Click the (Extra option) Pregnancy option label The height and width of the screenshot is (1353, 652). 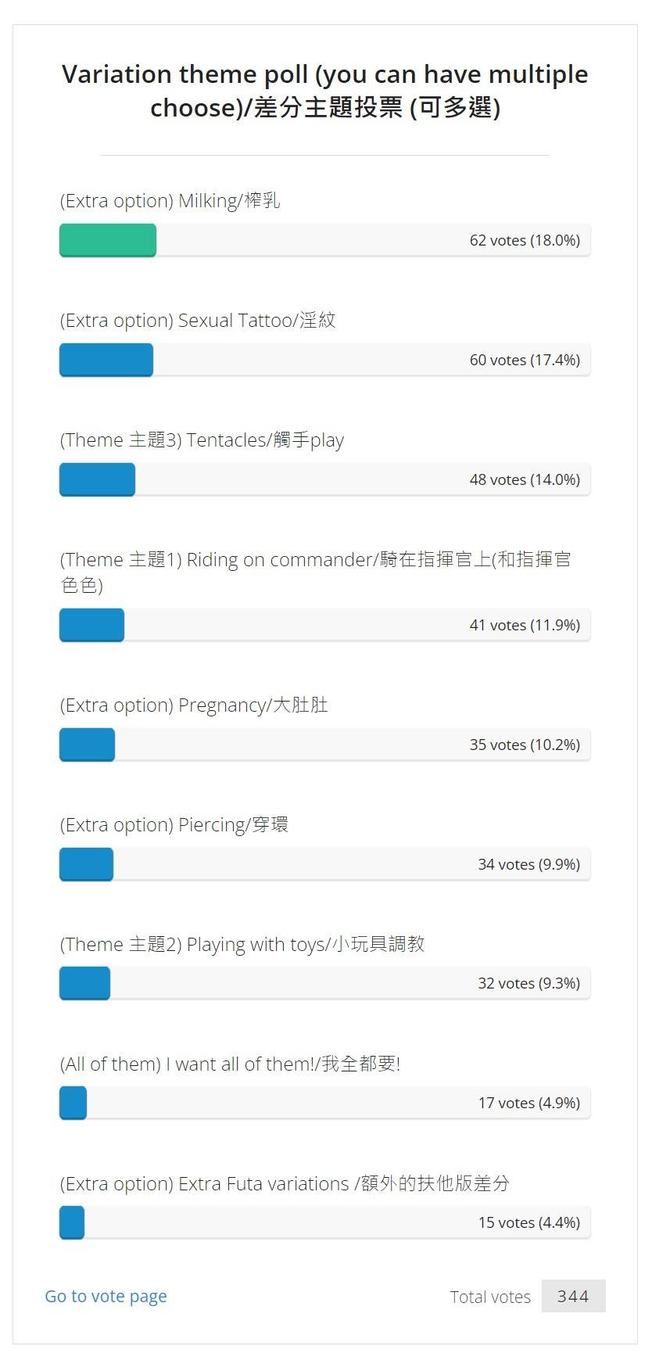(x=194, y=705)
